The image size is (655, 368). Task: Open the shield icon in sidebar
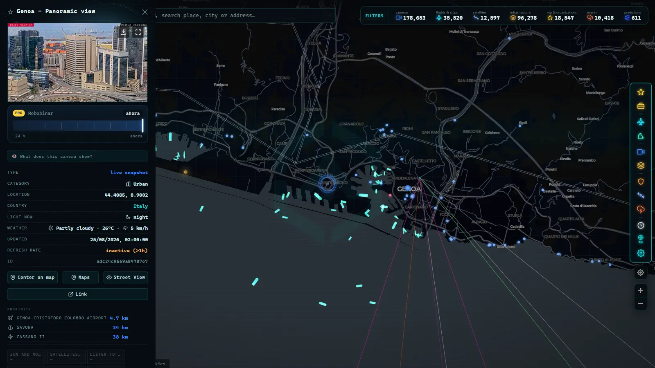[x=641, y=182]
